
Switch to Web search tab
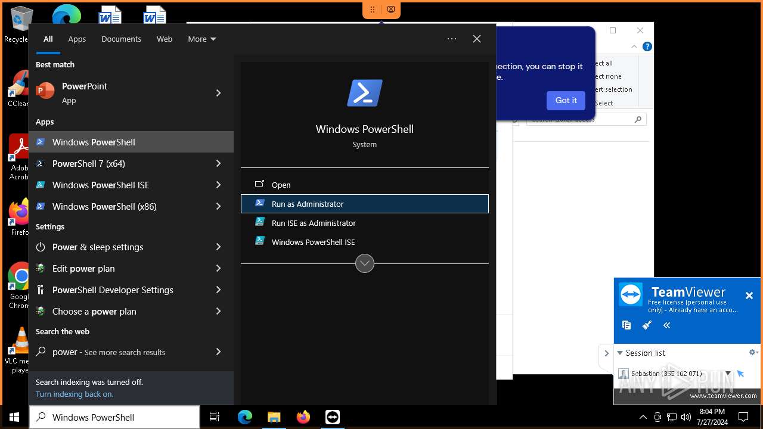165,39
